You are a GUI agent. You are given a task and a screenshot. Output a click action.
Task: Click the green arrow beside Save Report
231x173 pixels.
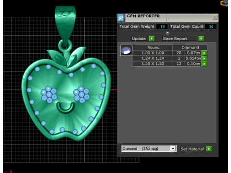click(201, 38)
